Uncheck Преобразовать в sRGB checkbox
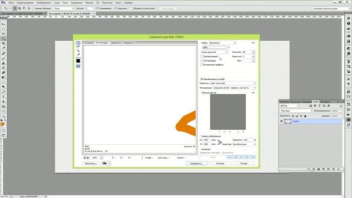This screenshot has height=198, width=352. coord(202,79)
